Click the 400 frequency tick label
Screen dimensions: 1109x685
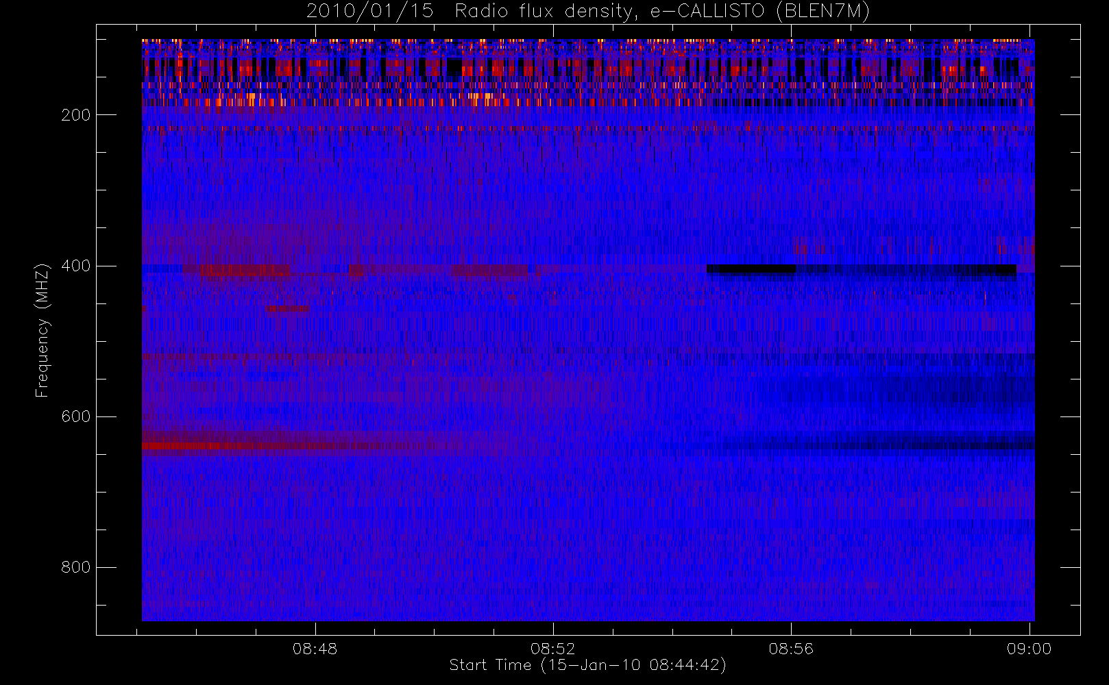[x=75, y=265]
